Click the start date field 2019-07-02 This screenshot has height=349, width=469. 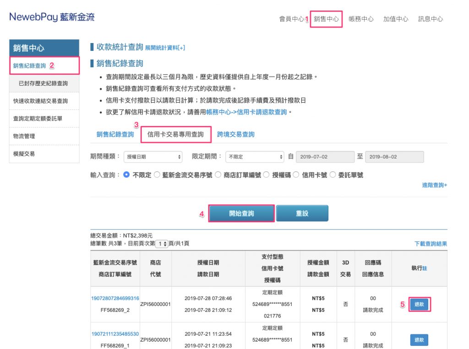(324, 157)
